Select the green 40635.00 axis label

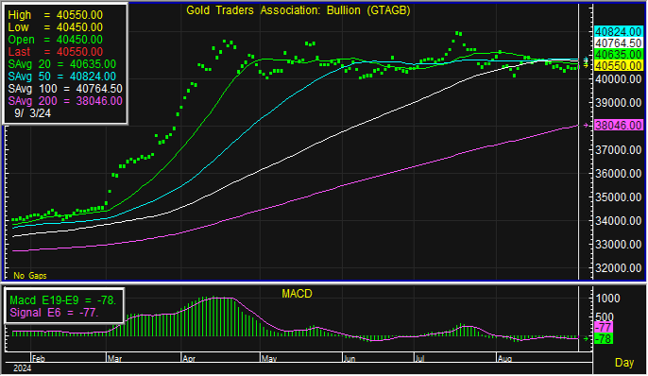pos(618,55)
